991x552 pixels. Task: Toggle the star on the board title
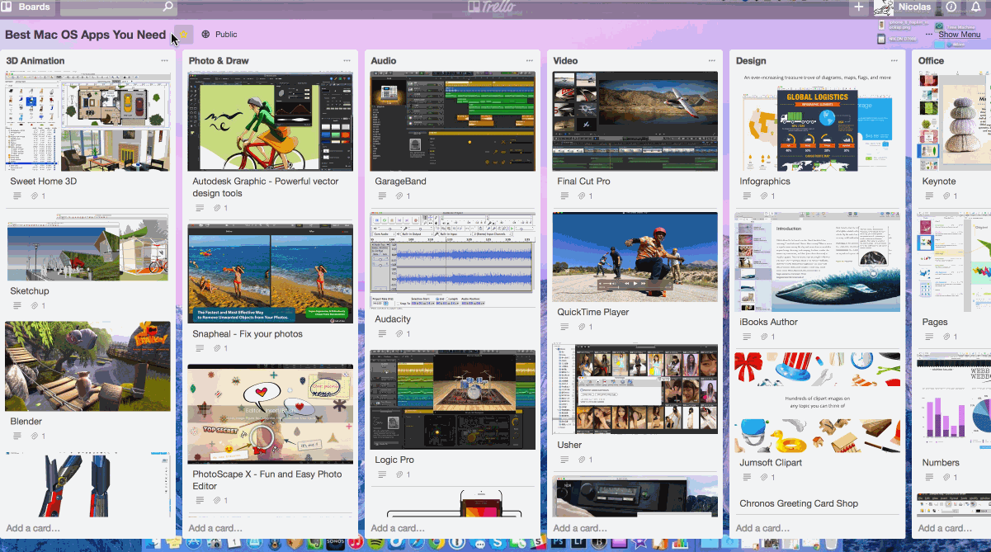coord(184,35)
